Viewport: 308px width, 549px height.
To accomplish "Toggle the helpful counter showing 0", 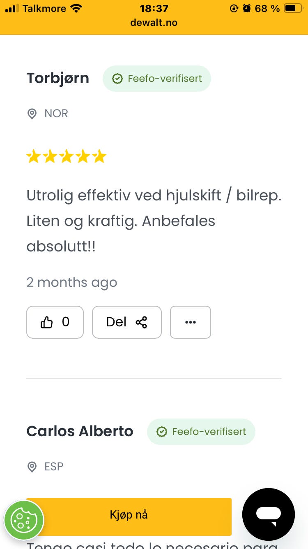I will point(66,322).
